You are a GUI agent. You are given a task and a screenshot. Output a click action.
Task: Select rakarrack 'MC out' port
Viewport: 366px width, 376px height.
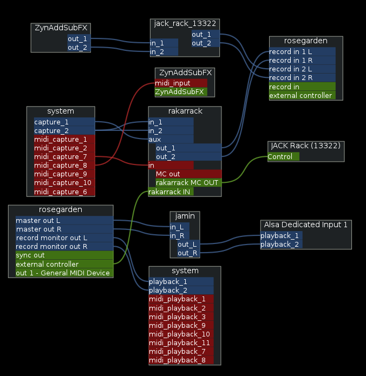188,174
